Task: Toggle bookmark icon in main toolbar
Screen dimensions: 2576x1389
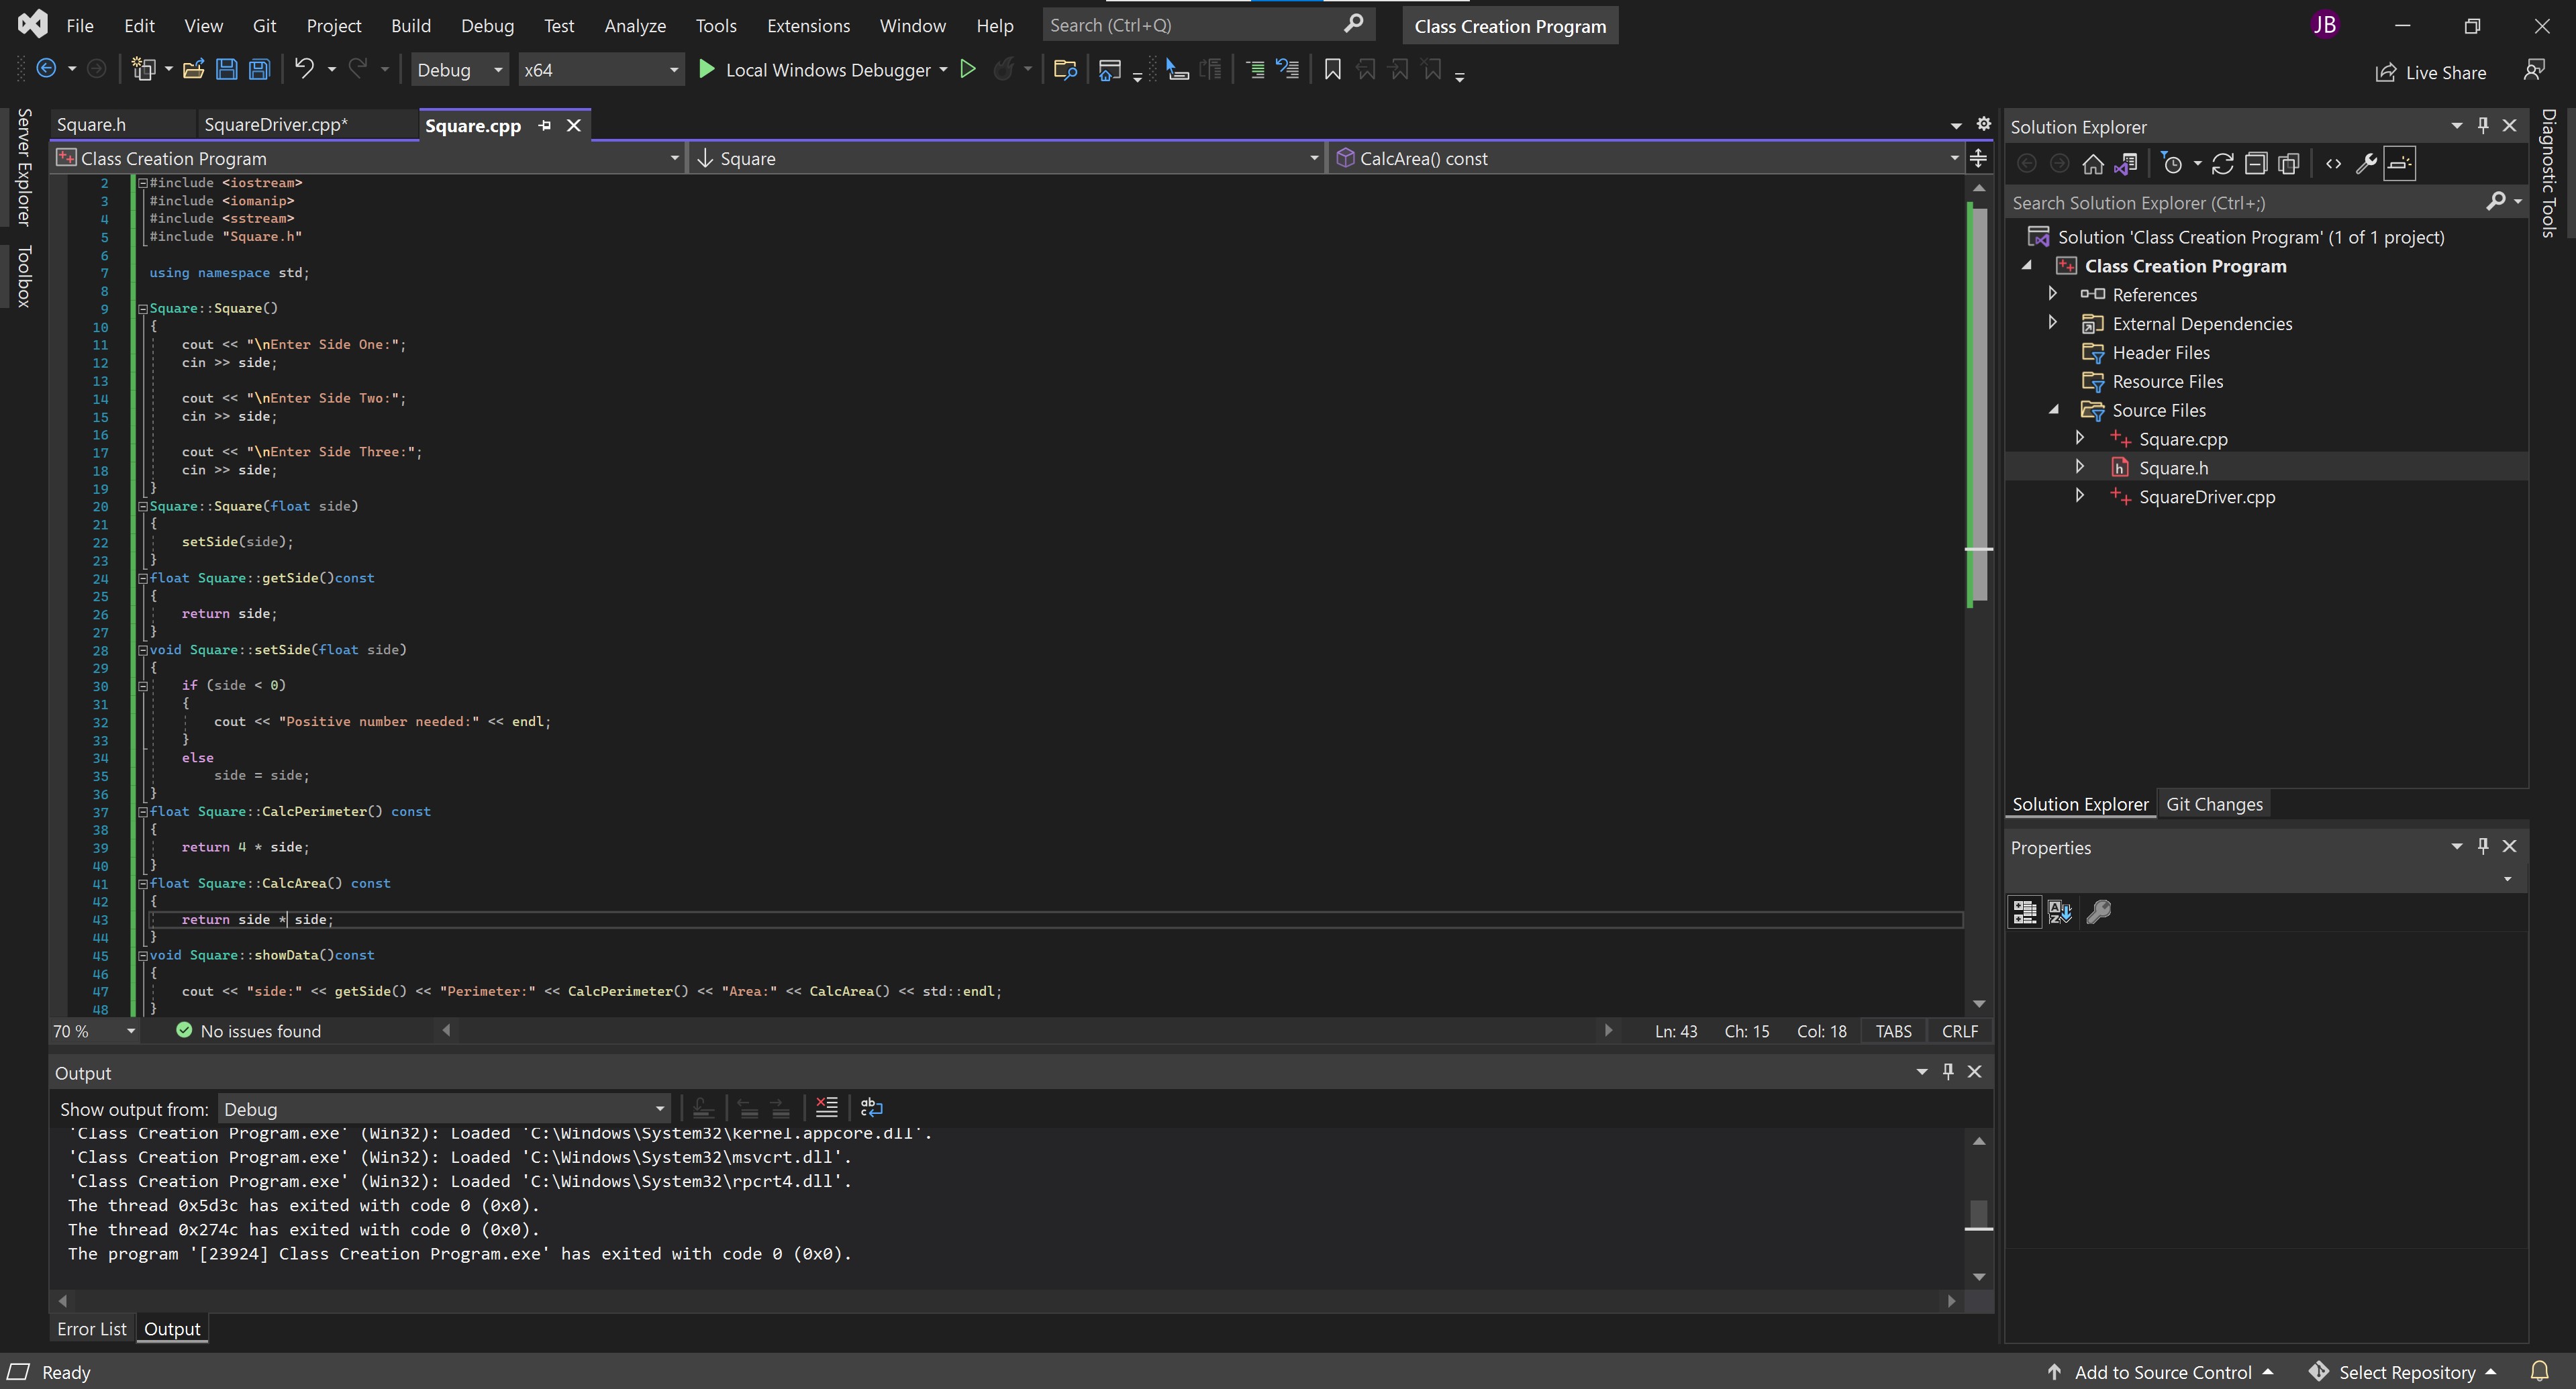Action: point(1332,69)
